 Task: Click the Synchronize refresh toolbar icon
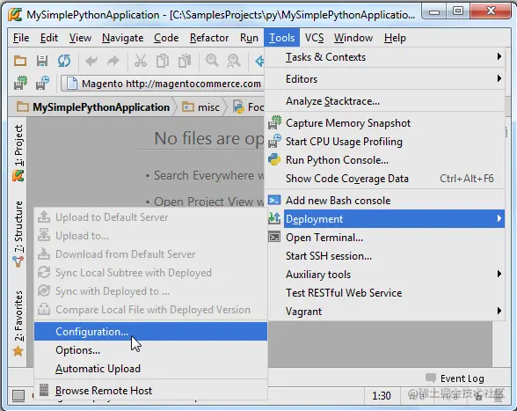(64, 61)
